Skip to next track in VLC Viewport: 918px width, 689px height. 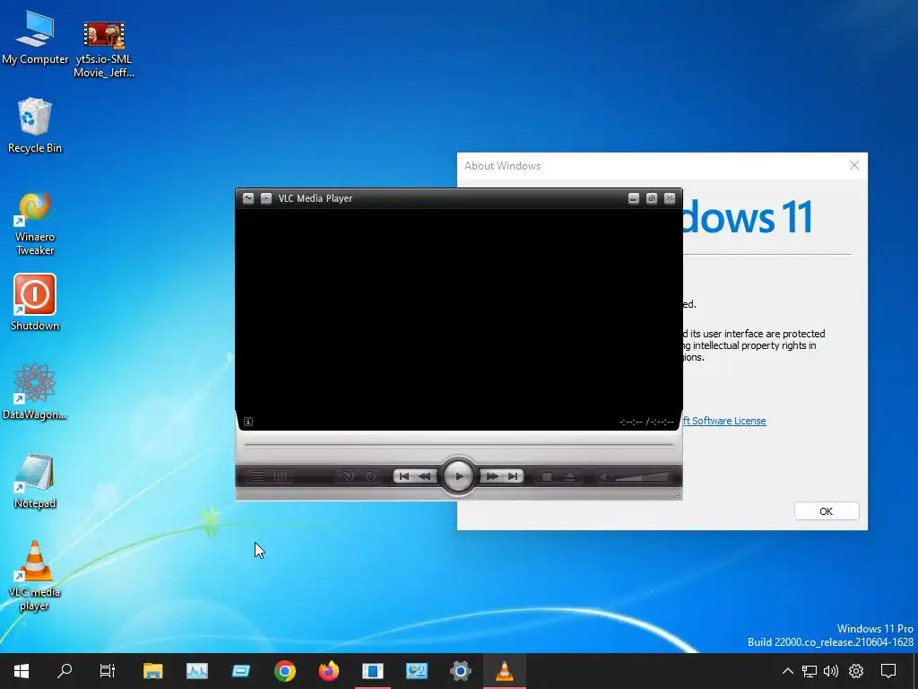(x=513, y=476)
